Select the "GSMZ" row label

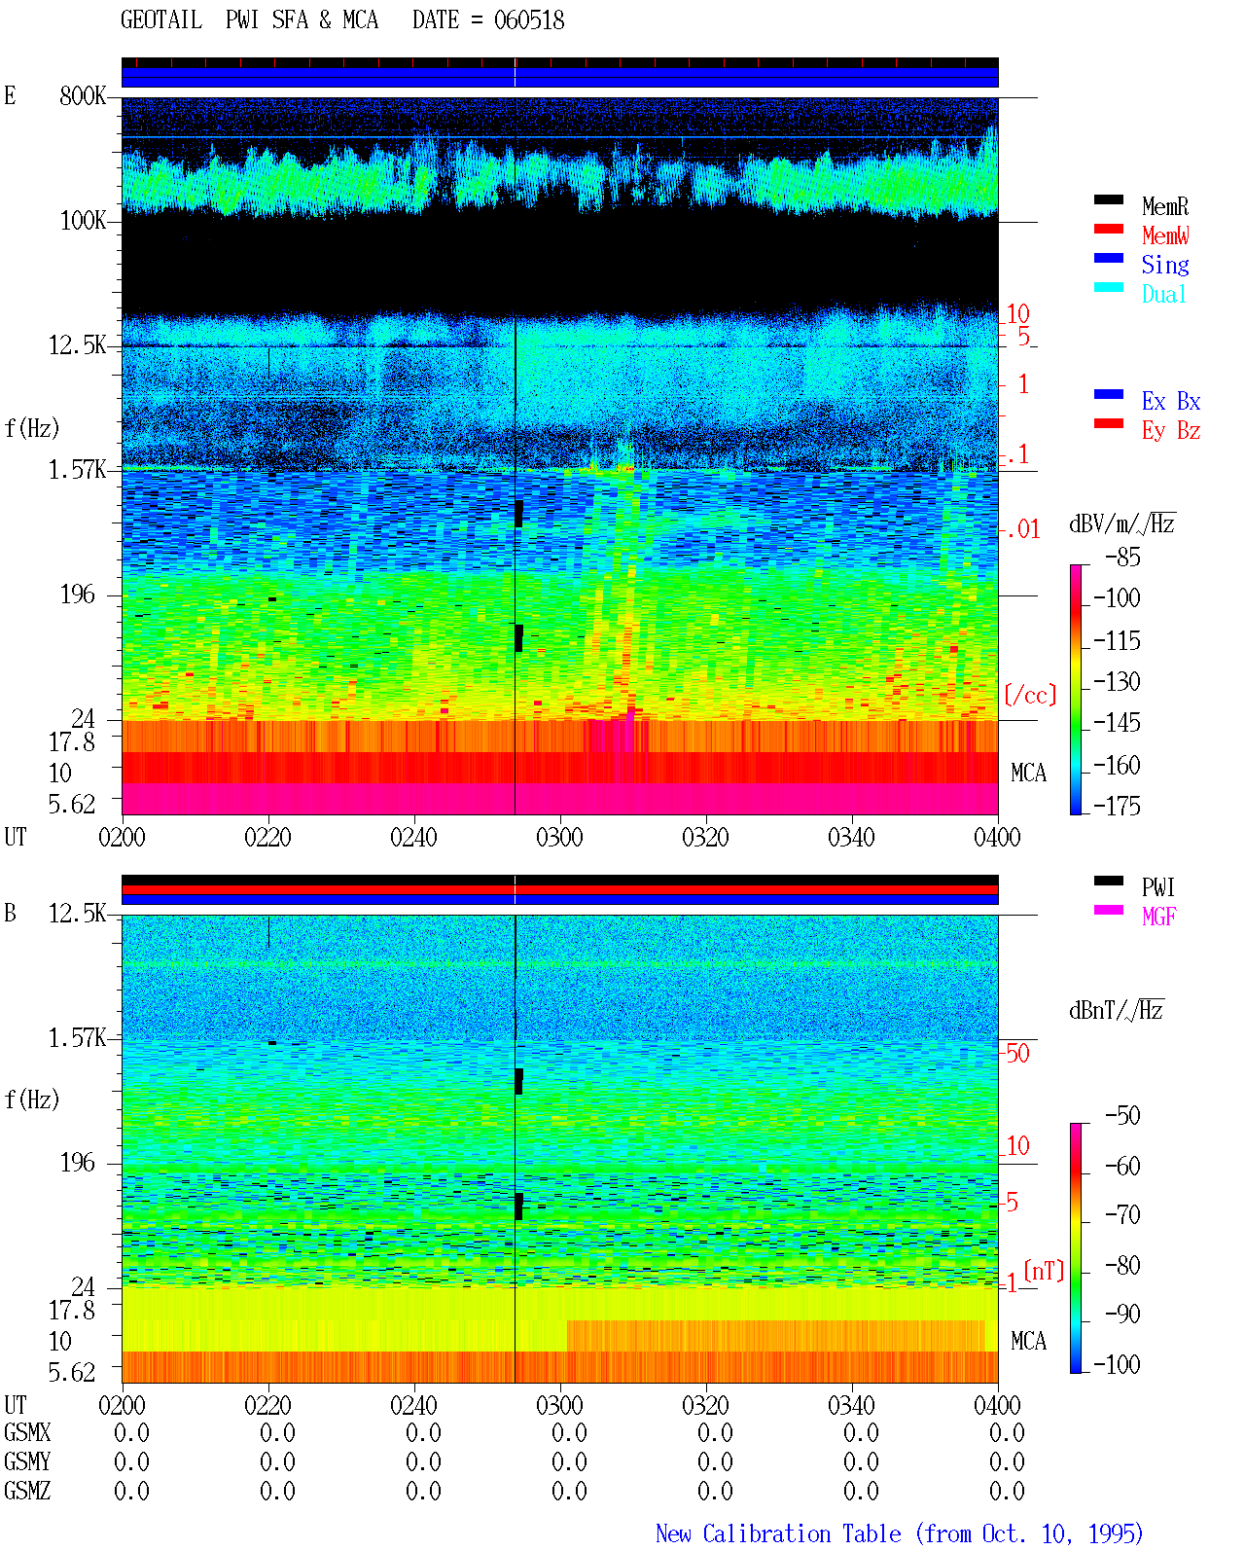click(x=27, y=1491)
